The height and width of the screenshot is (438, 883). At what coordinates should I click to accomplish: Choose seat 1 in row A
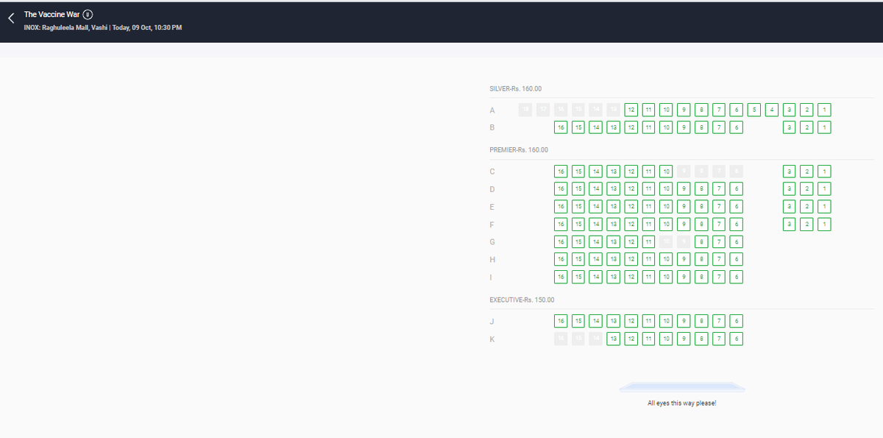click(x=825, y=110)
